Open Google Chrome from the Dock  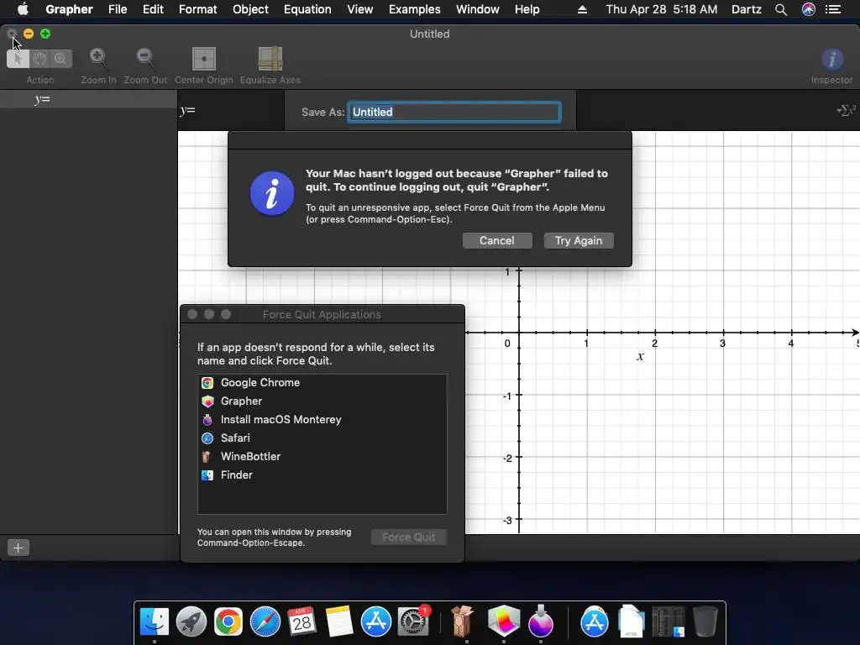coord(228,621)
